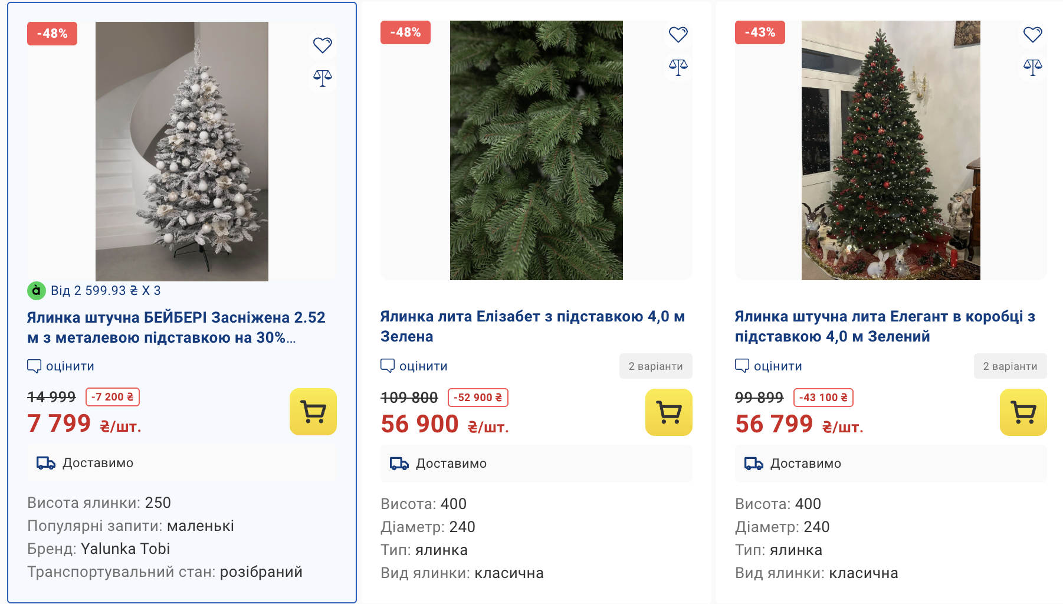Open Ялинка лита Елізабет product page
This screenshot has height=604, width=1063.
[x=532, y=326]
